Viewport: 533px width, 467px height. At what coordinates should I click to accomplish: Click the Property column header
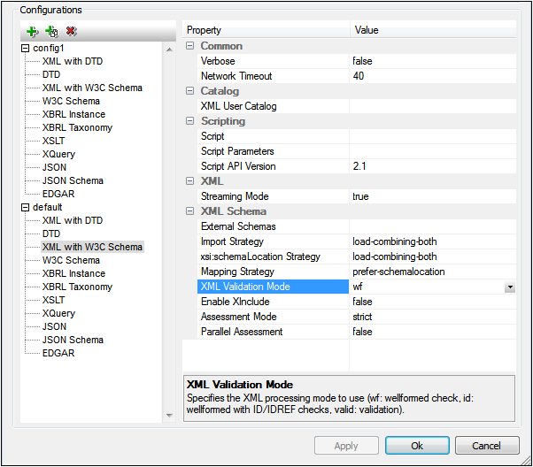[266, 30]
